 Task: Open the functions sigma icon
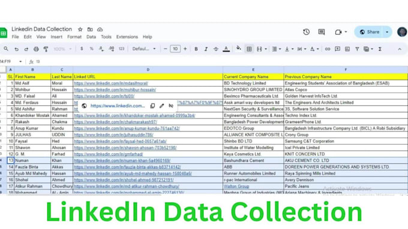tap(380, 49)
